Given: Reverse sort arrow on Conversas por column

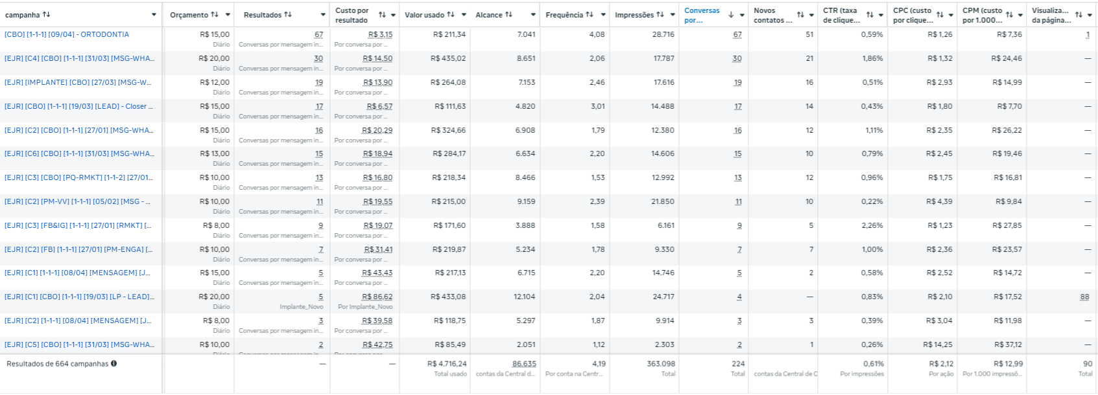Looking at the screenshot, I should [x=732, y=15].
